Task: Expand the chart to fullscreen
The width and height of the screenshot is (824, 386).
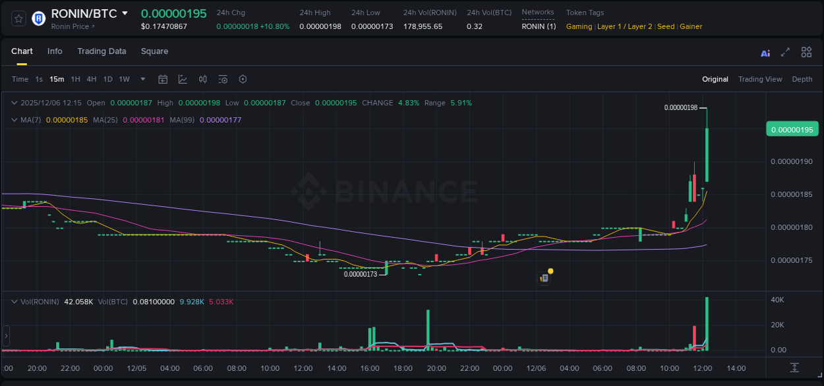Action: point(784,52)
